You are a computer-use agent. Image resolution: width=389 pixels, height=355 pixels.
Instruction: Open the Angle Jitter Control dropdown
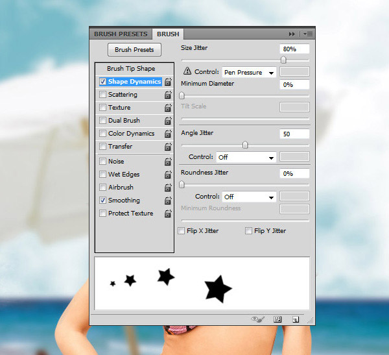pyautogui.click(x=246, y=157)
